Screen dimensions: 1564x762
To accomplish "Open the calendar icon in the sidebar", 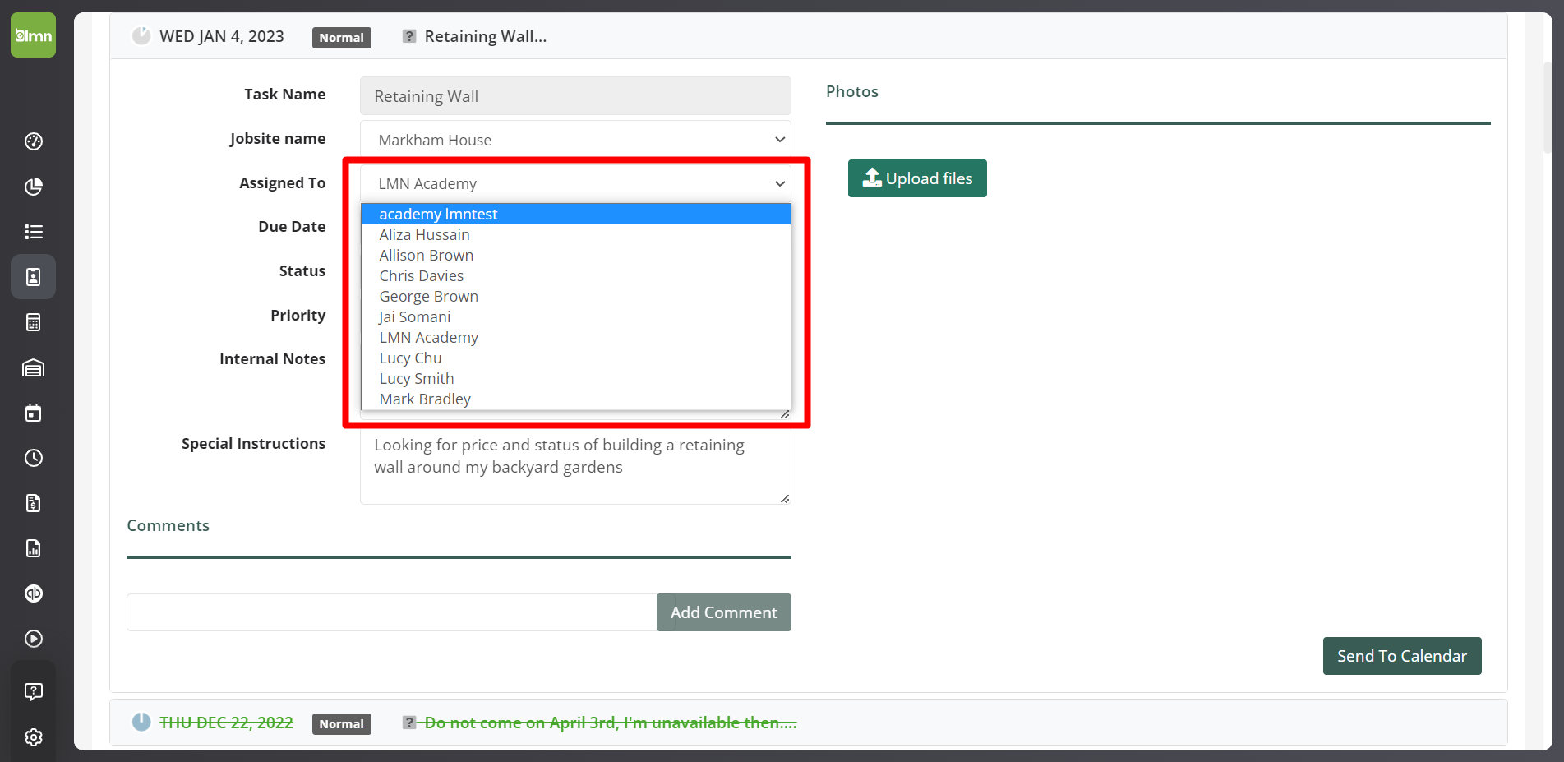I will pyautogui.click(x=34, y=413).
